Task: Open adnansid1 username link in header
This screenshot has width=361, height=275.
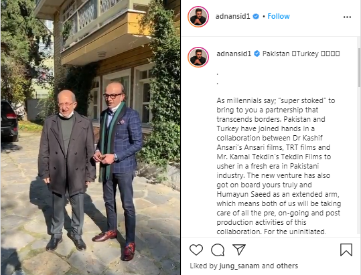Action: 233,16
